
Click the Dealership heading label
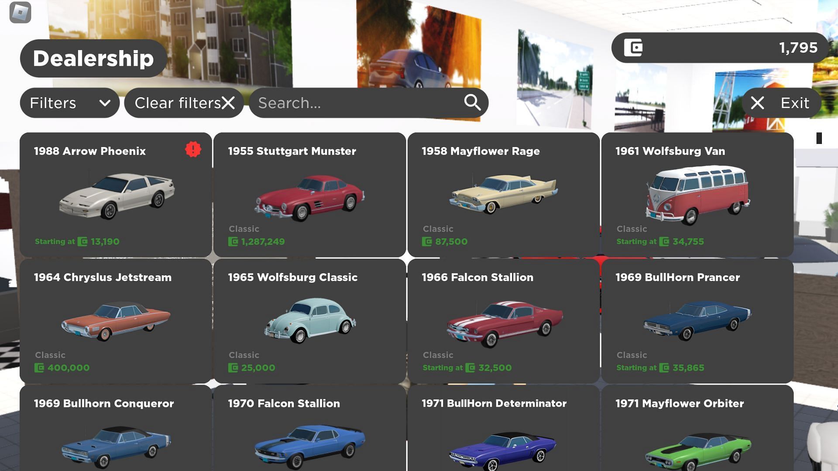coord(93,58)
